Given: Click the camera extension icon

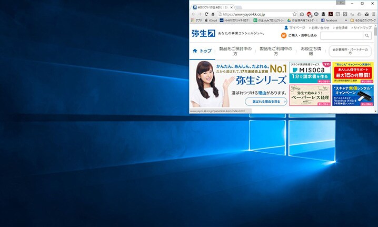Looking at the screenshot, I should pos(302,14).
